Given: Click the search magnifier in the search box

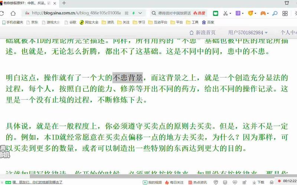Looking at the screenshot, I should pos(154,13).
